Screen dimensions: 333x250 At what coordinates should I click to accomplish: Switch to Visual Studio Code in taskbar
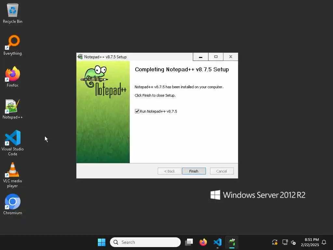point(218,242)
